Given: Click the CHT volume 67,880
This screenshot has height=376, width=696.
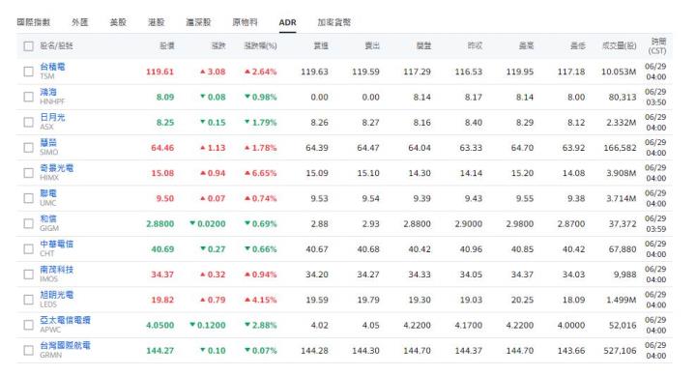Looking at the screenshot, I should point(623,249).
